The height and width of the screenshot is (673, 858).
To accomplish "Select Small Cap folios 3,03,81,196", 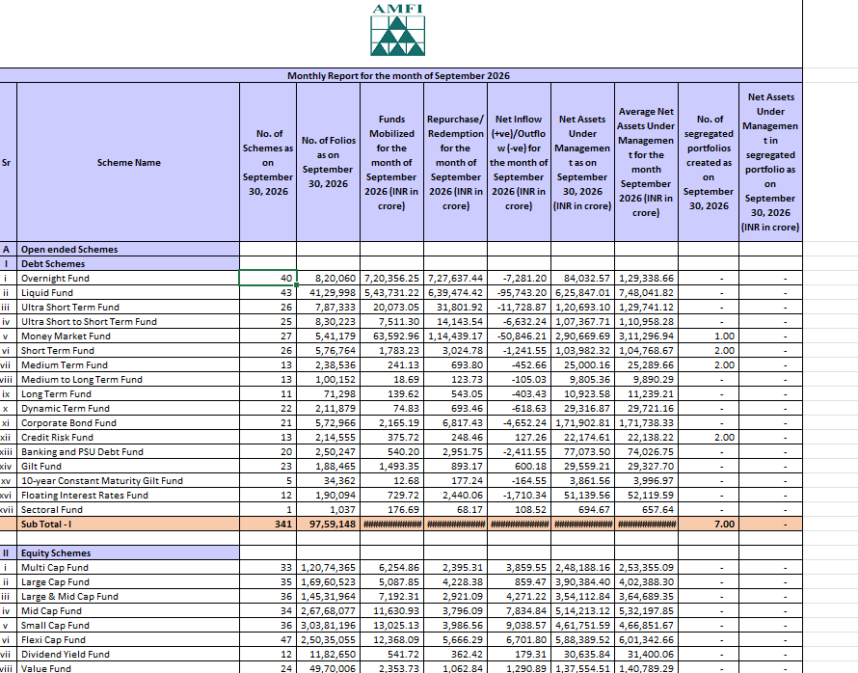I will [x=329, y=626].
